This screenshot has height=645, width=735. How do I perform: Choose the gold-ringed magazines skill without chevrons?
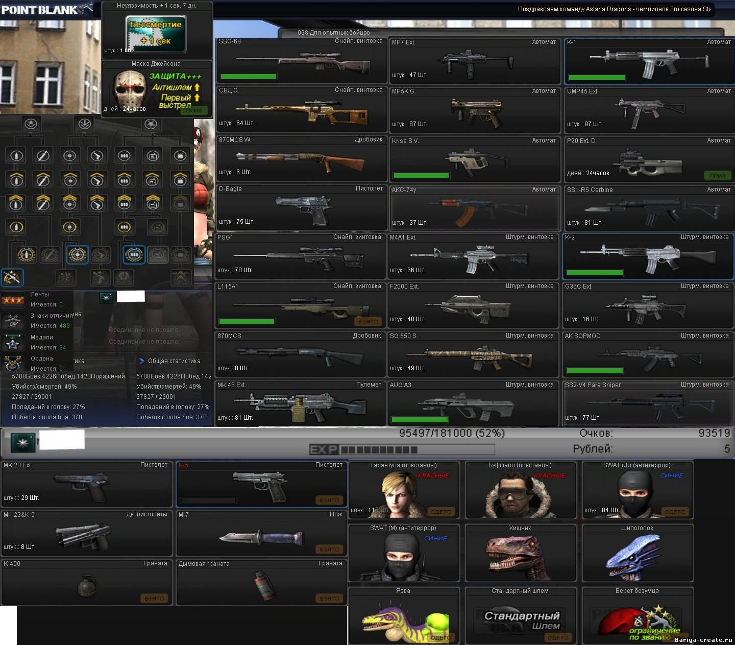coord(124,227)
